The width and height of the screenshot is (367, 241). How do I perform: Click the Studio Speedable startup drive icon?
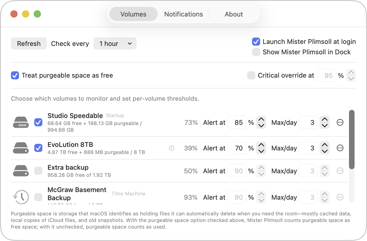[x=21, y=123]
